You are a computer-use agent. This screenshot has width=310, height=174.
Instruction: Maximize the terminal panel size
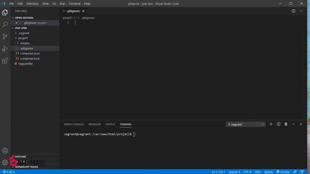(294, 124)
